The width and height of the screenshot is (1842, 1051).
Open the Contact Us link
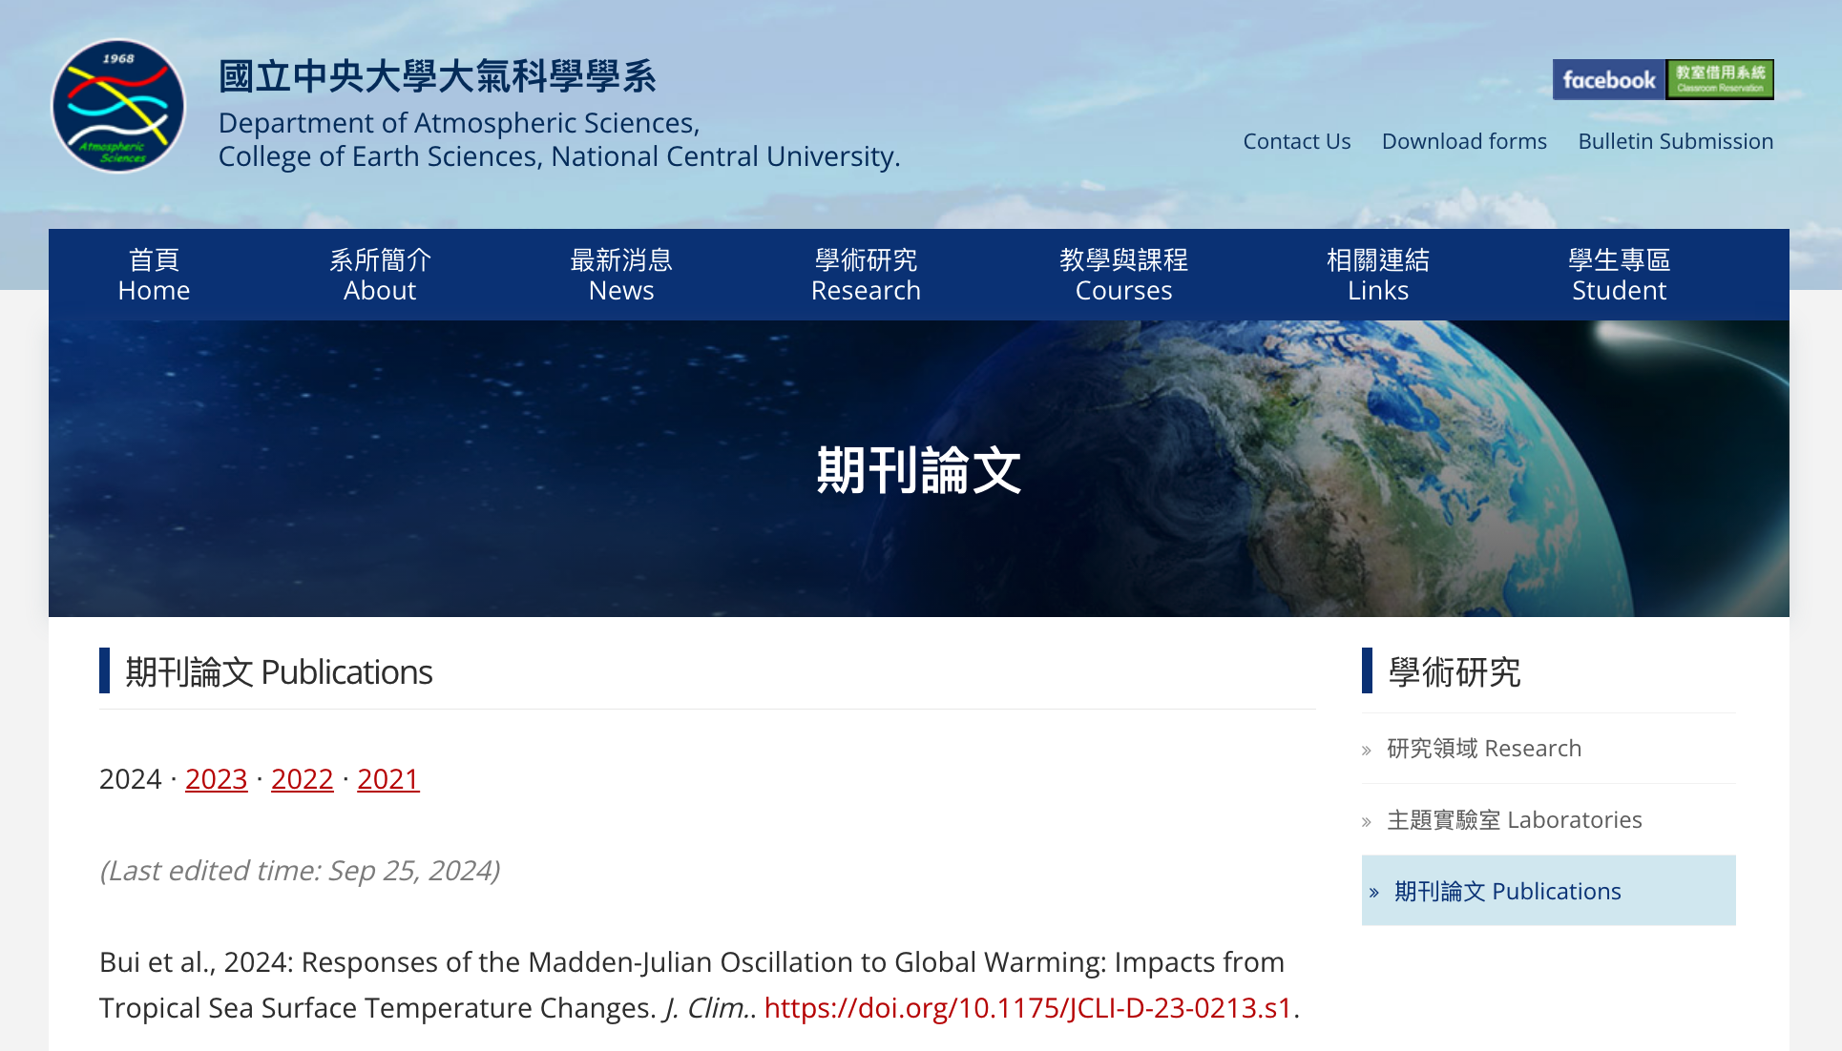tap(1296, 141)
